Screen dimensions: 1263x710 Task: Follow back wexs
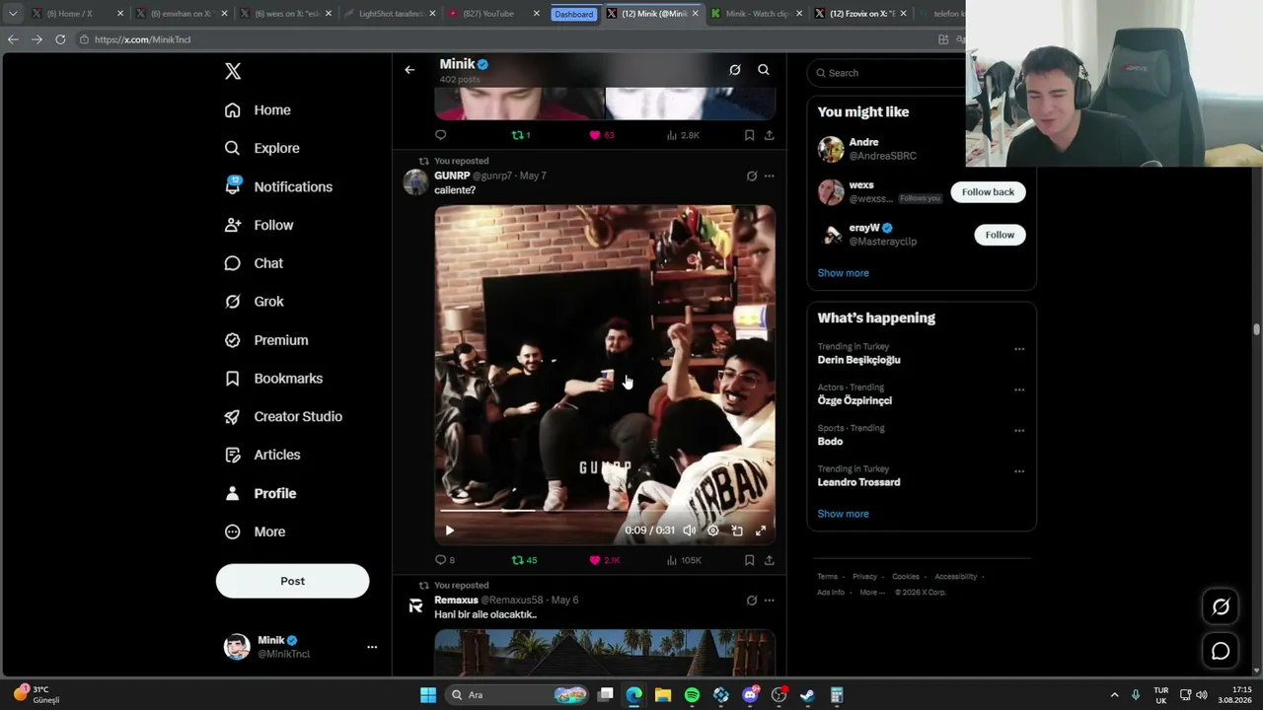pyautogui.click(x=988, y=192)
